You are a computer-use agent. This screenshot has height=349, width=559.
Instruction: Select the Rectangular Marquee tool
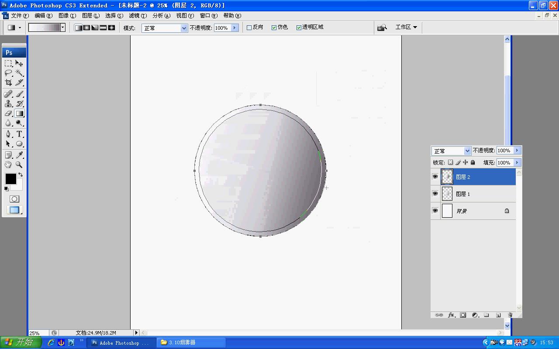(8, 63)
